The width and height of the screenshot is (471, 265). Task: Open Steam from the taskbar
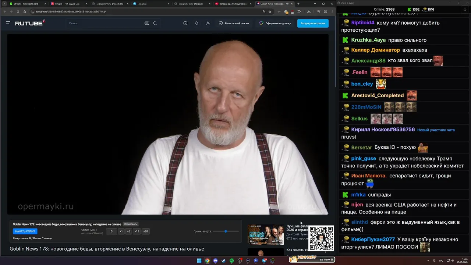click(x=223, y=261)
